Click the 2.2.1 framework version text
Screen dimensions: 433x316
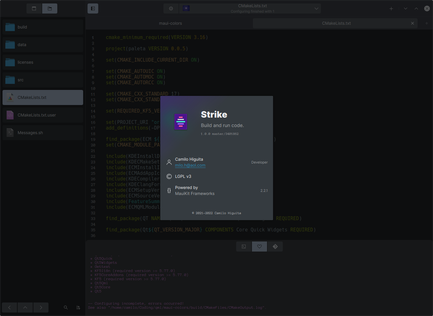pyautogui.click(x=264, y=191)
